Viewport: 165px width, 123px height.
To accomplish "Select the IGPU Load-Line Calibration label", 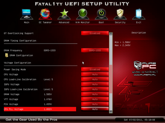I will click(21, 89).
